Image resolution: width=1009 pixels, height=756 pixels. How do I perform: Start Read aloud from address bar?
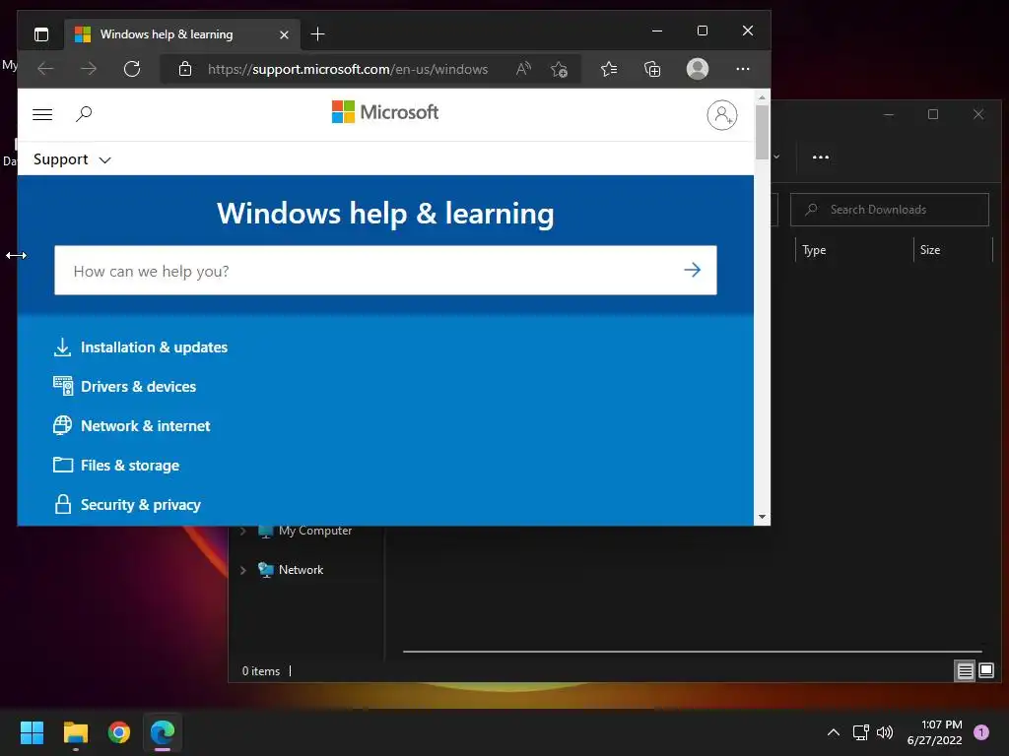(524, 69)
